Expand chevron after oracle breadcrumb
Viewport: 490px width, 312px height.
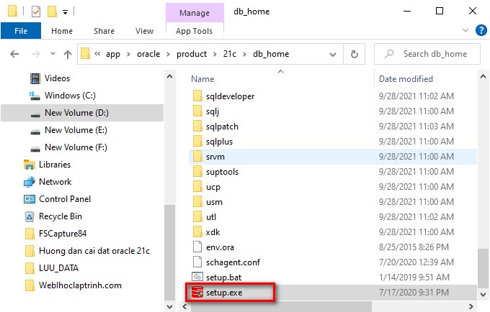tap(168, 54)
